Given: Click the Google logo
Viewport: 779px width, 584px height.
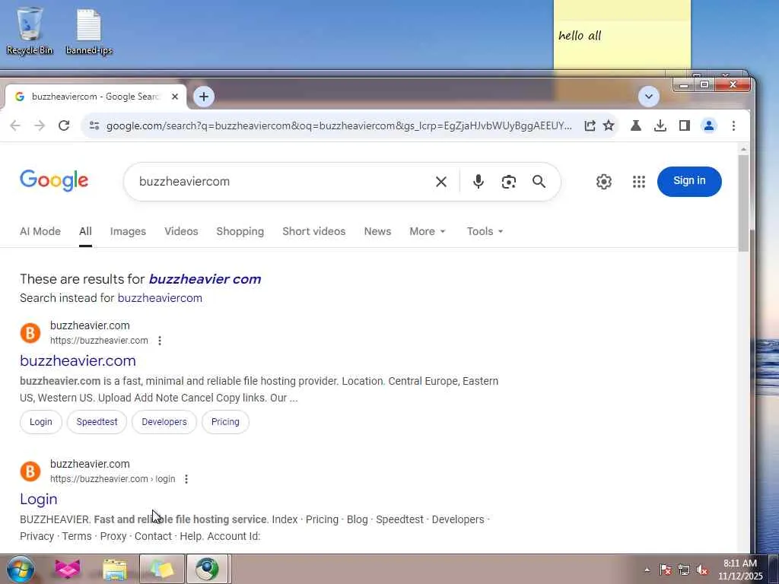Looking at the screenshot, I should pos(54,180).
